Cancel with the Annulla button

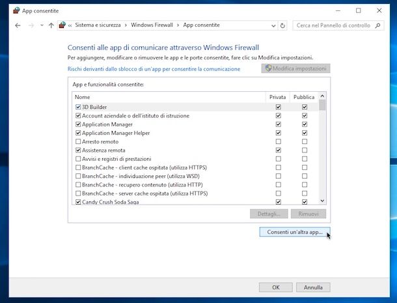tap(313, 287)
